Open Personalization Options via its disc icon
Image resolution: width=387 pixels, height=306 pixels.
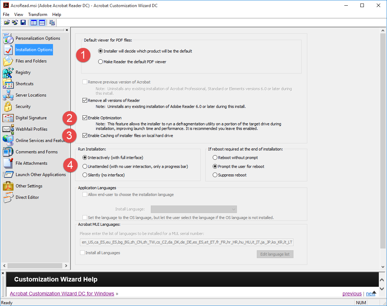[x=8, y=38]
